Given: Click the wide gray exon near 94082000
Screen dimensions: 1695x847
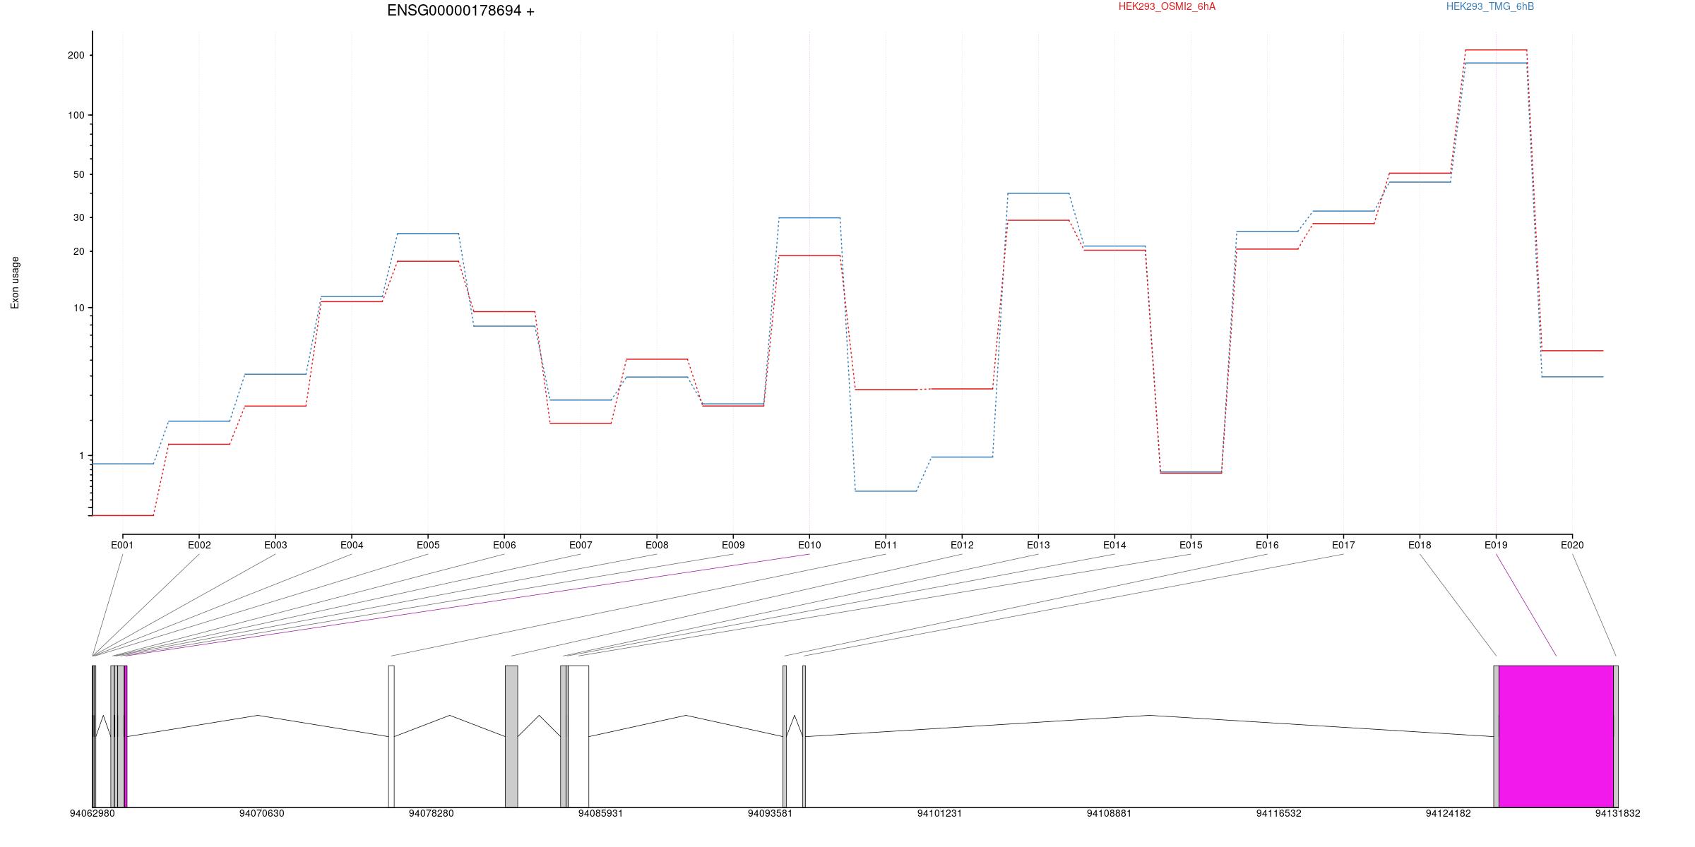Looking at the screenshot, I should [511, 736].
